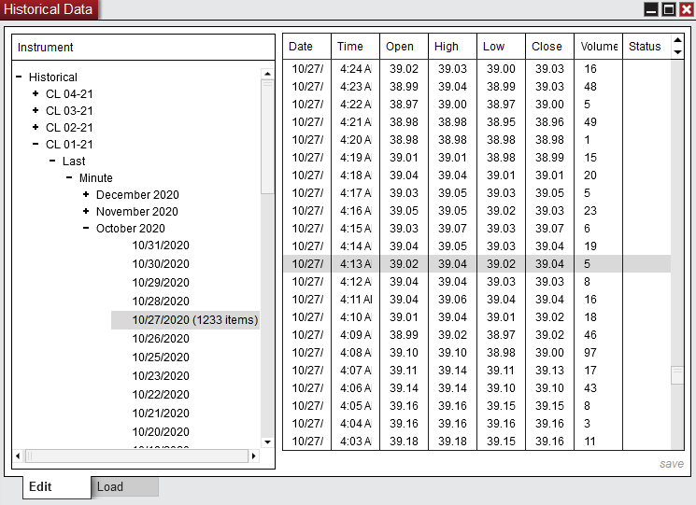Collapse the Minute node

click(69, 177)
